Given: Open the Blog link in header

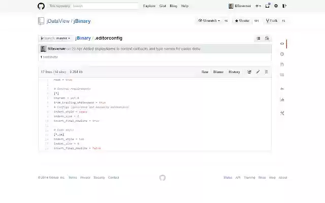Looking at the screenshot, I should 174,6.
